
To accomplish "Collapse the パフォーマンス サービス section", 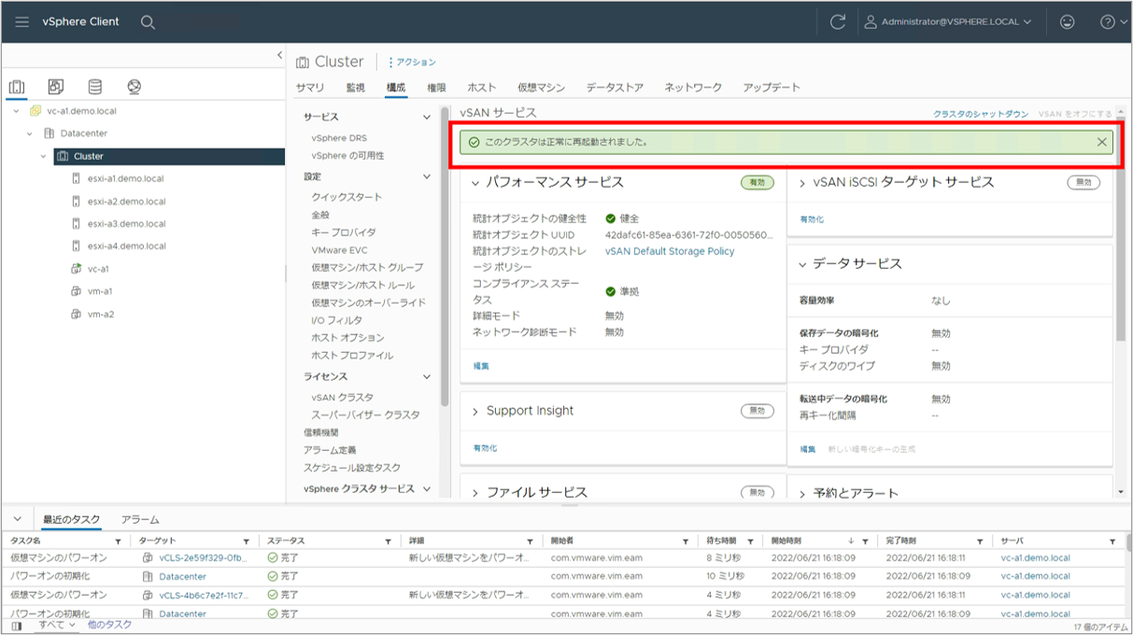I will (475, 182).
